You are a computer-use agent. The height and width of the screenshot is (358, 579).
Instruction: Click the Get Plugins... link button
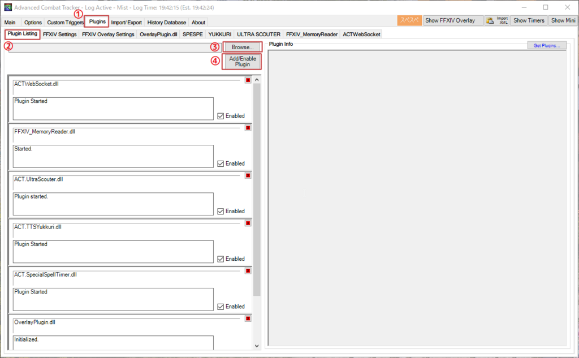[547, 45]
